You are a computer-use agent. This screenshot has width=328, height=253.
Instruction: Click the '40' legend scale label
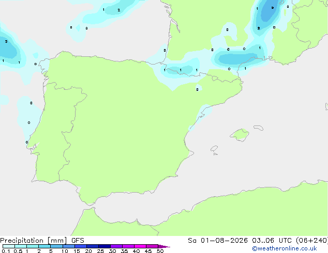coord(137,251)
